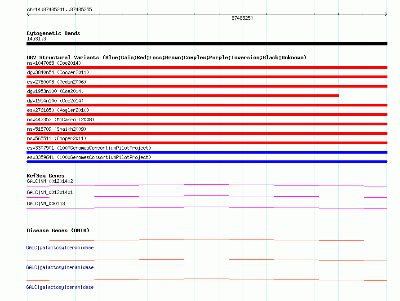Click the nsv515709 (Shaikh2009) label
Screen dimensions: 400x301
tap(57, 129)
